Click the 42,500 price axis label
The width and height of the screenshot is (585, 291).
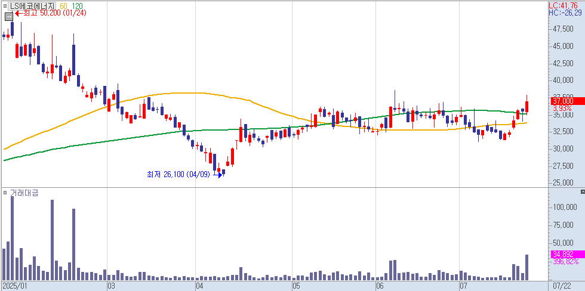click(x=563, y=63)
